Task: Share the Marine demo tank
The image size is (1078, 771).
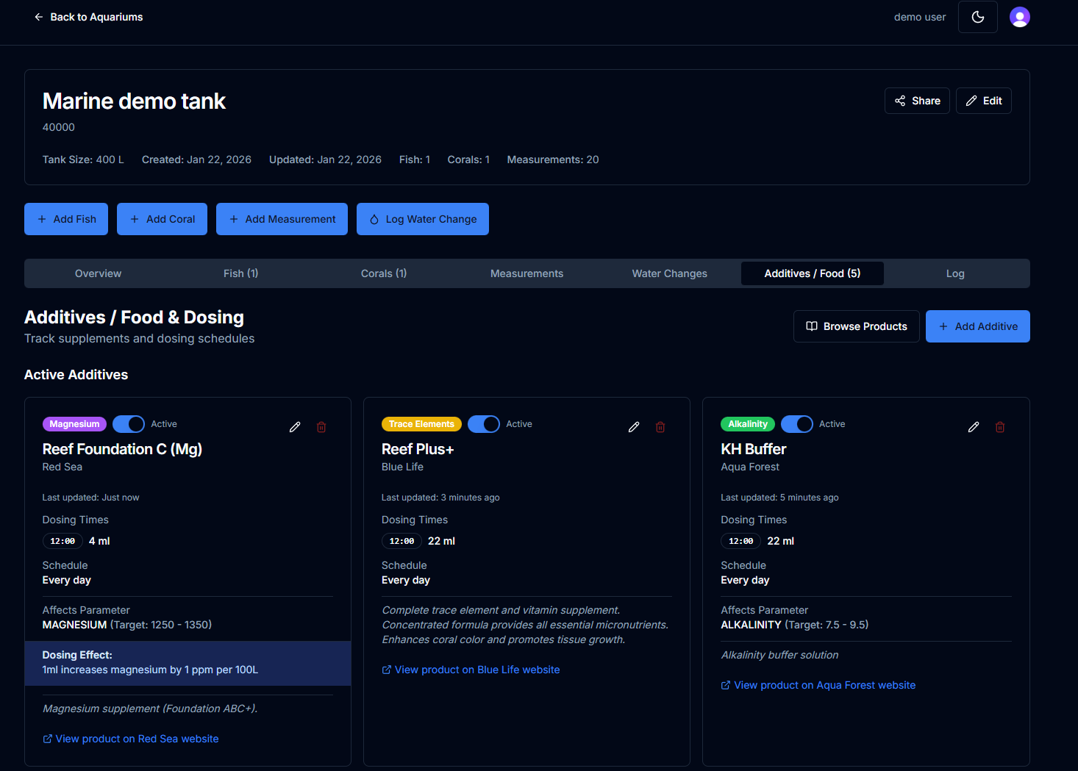Action: coord(917,101)
